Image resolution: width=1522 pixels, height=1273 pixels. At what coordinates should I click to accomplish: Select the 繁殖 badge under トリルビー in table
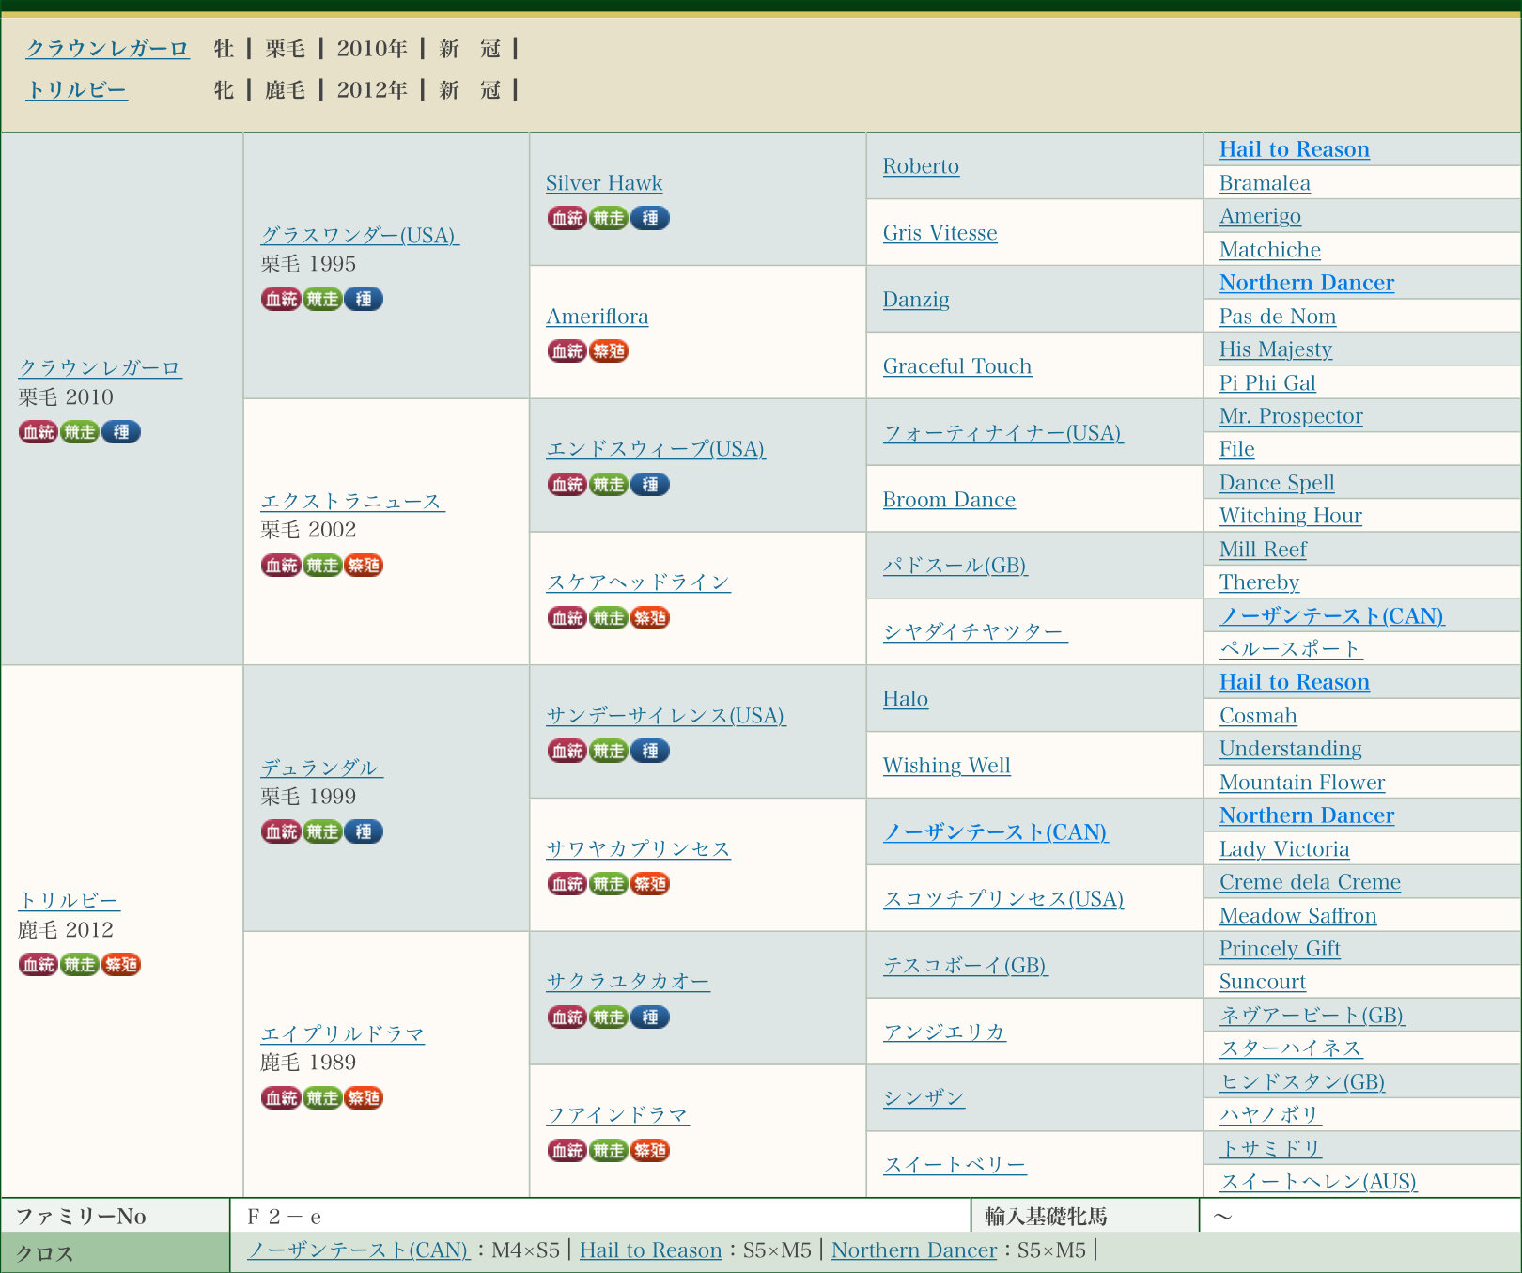tap(121, 965)
